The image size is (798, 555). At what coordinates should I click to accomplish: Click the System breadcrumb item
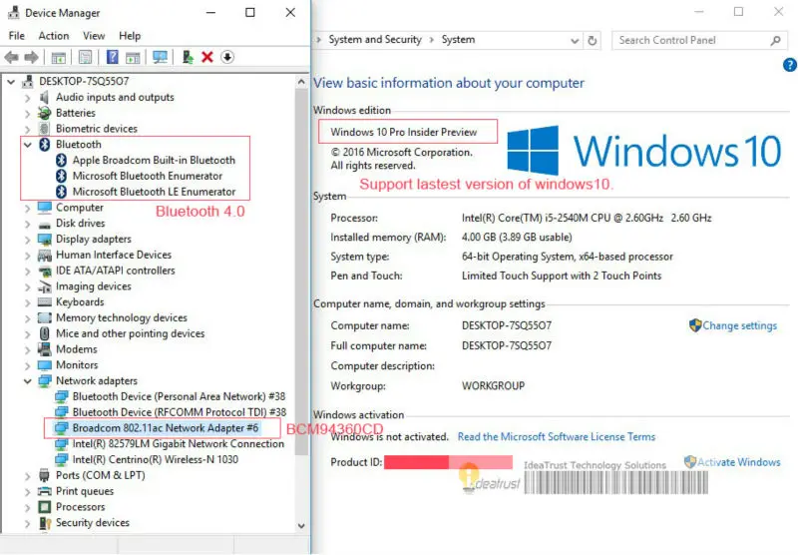pyautogui.click(x=458, y=40)
